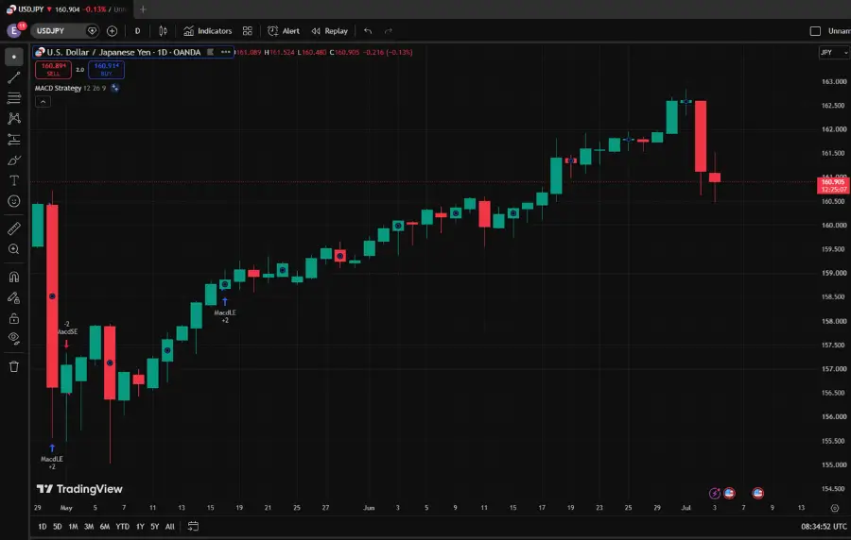Click the rightmost US flag event marker
The height and width of the screenshot is (540, 851).
(x=757, y=493)
